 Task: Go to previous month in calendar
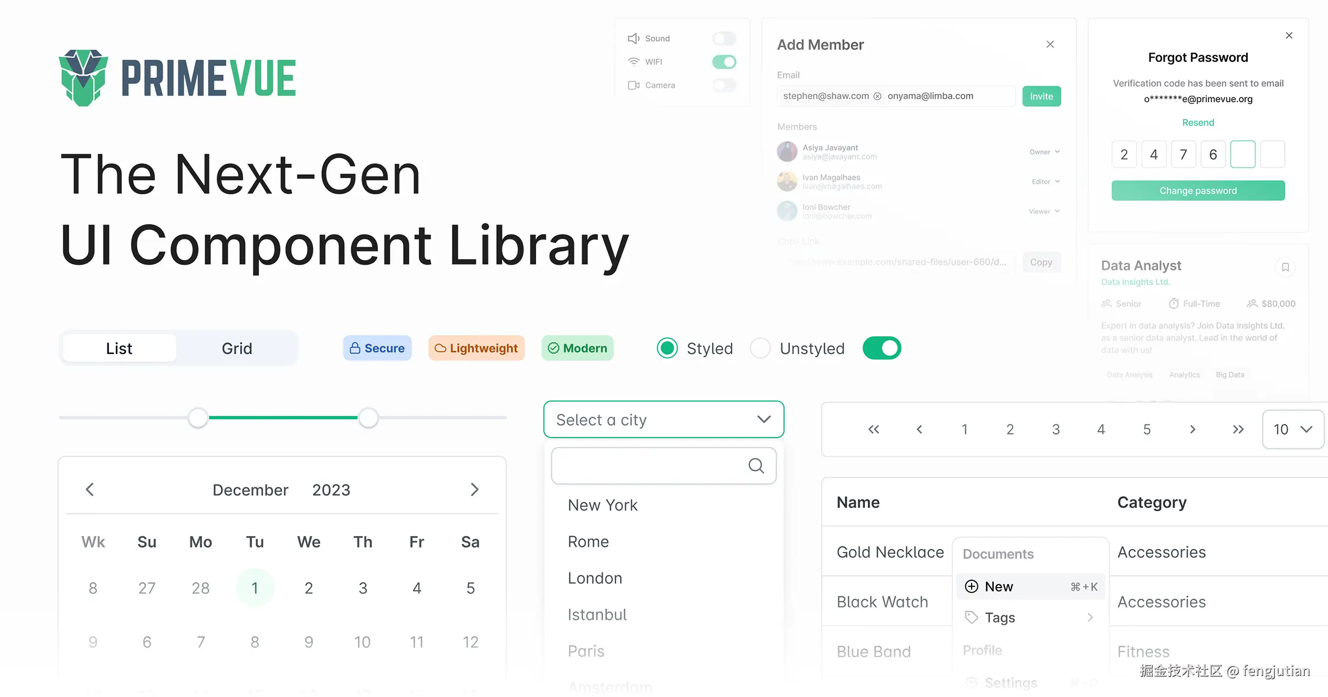click(x=90, y=490)
